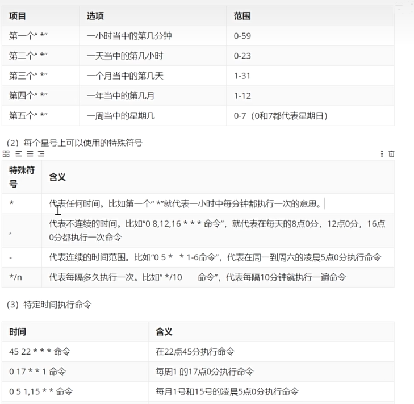Screen dimensions: 414x404
Task: Click the "含义" header in symbols table
Action: tap(218, 177)
